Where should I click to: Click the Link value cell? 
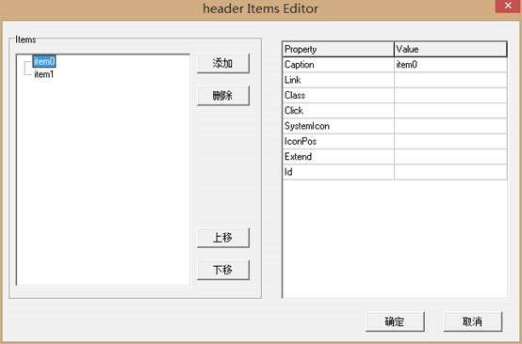point(450,80)
